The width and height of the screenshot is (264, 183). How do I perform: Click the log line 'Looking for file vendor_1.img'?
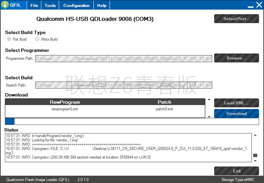pyautogui.click(x=42, y=140)
